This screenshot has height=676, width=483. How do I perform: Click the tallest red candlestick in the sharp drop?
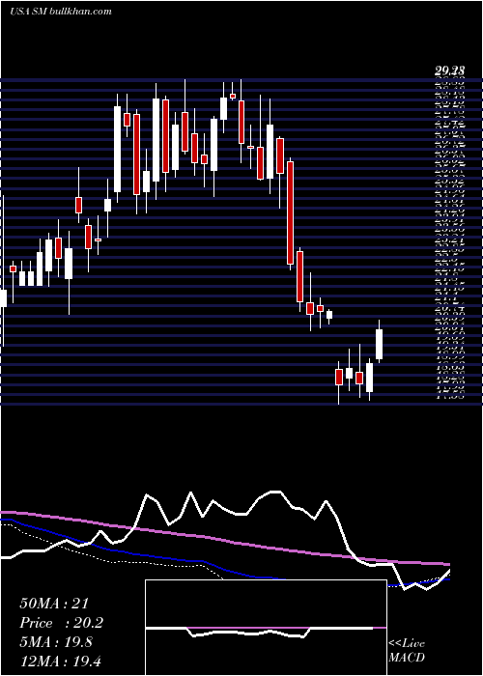291,213
